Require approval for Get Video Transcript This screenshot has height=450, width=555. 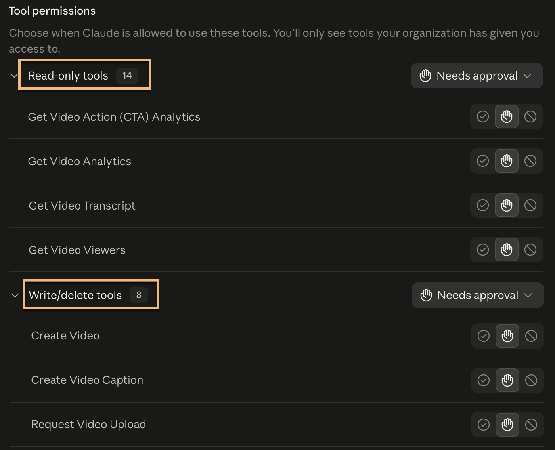(507, 206)
